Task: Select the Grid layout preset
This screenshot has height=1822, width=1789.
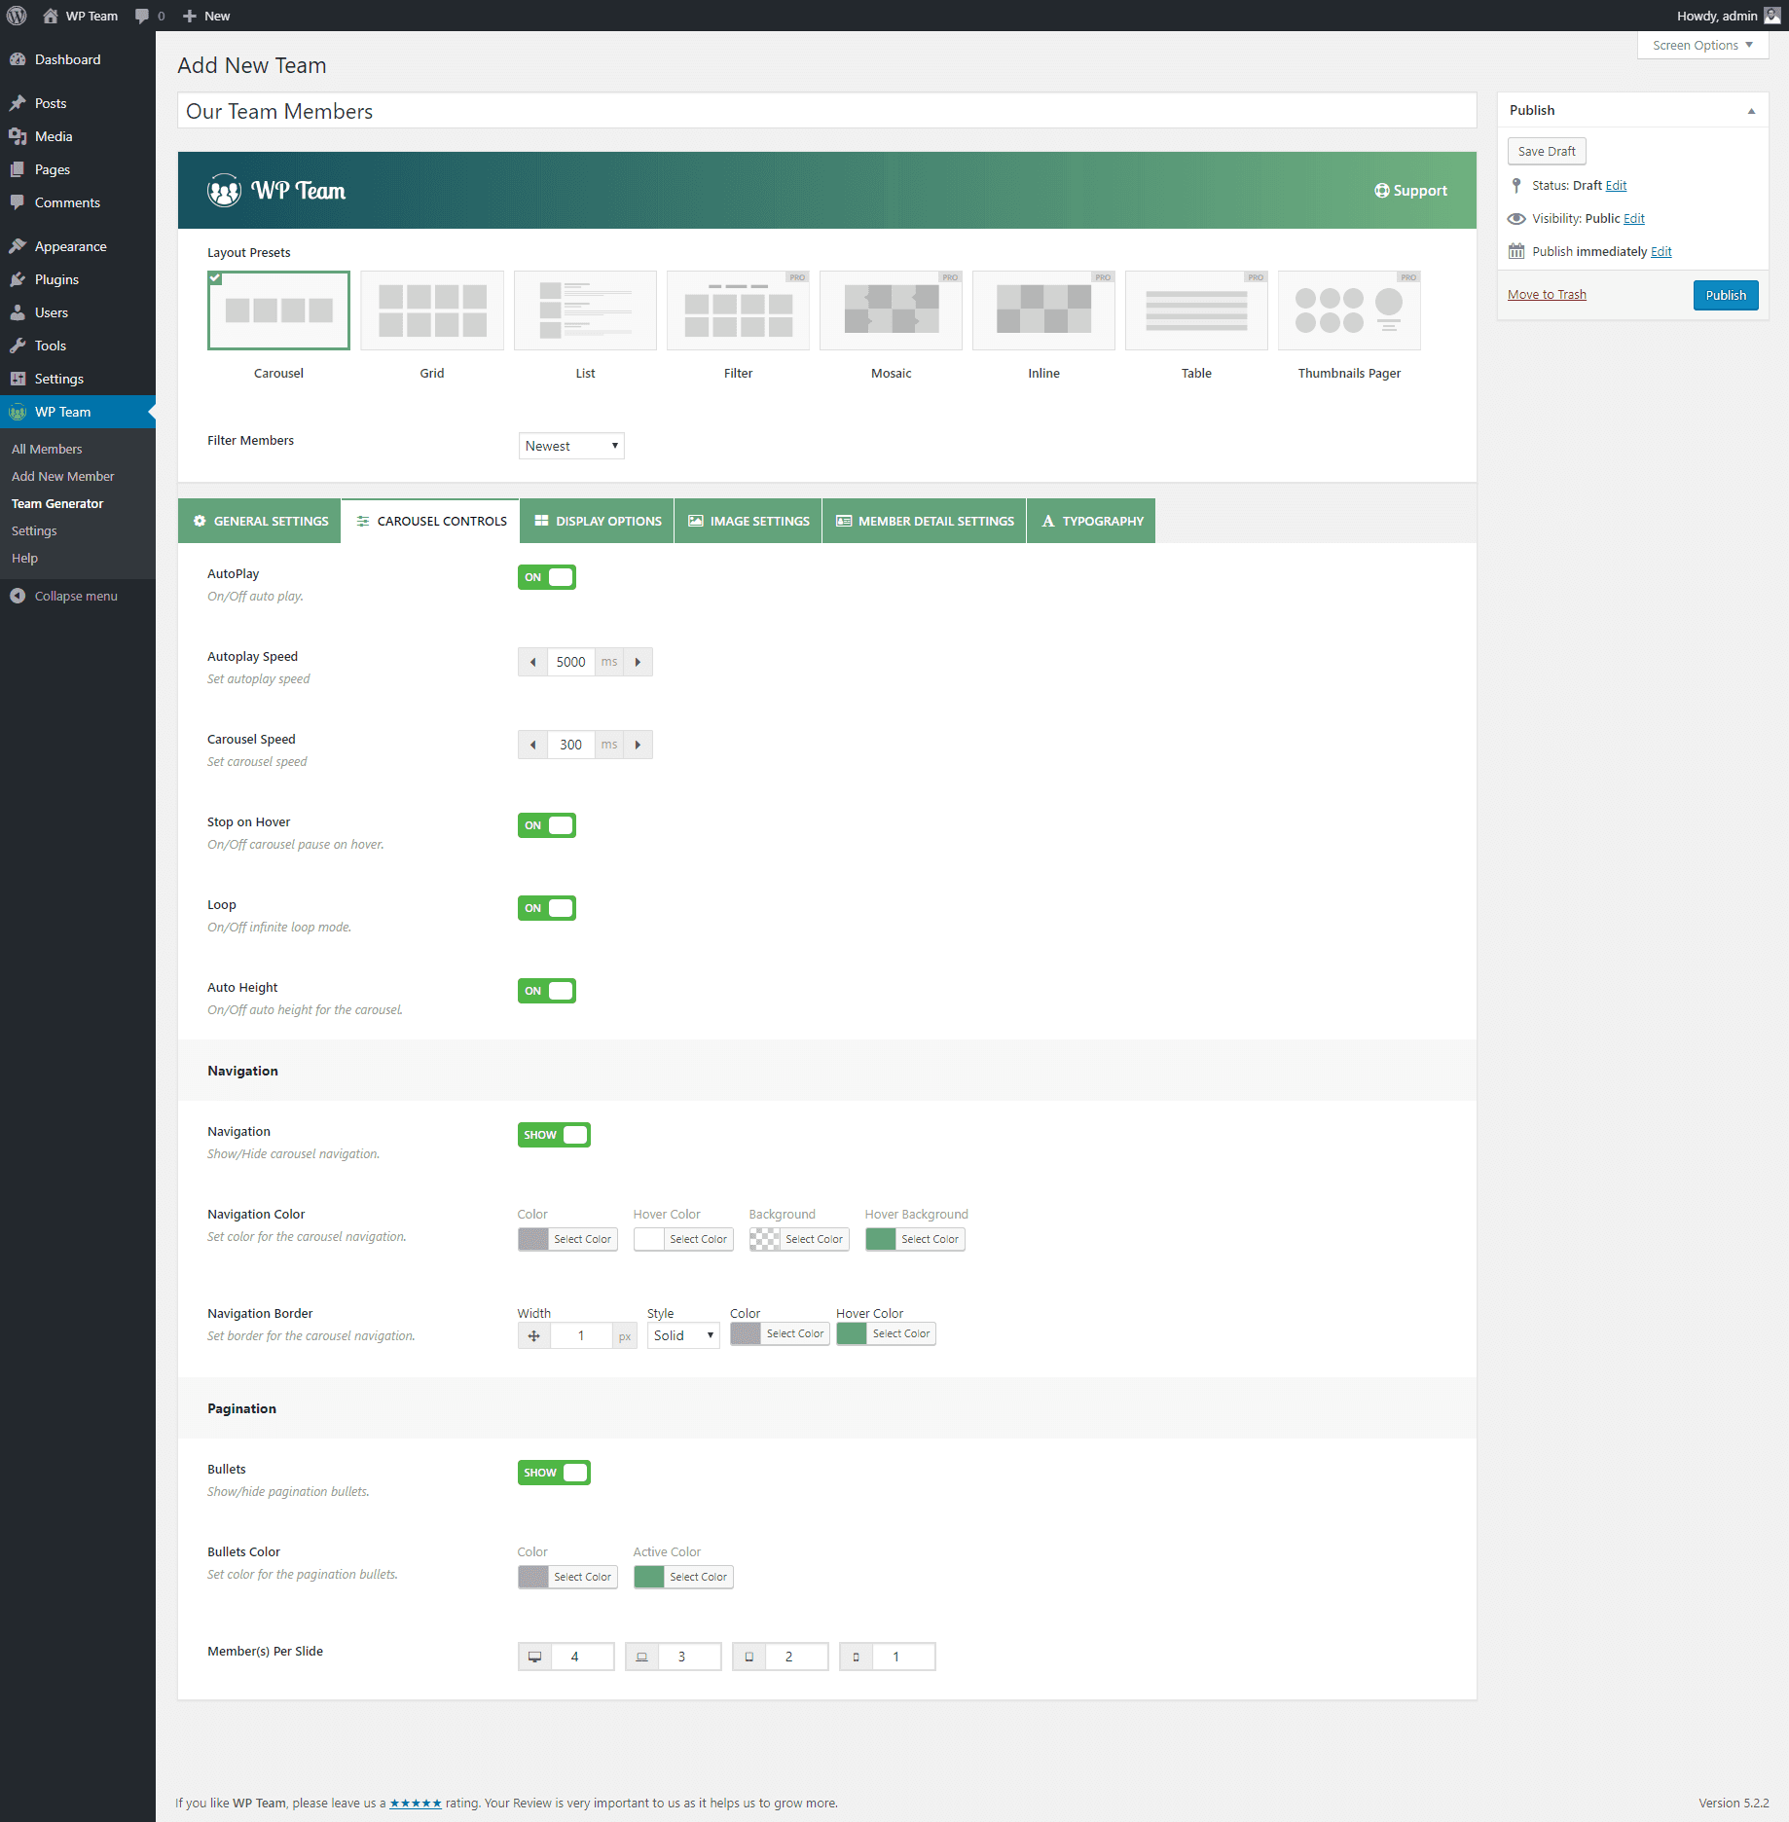Action: [x=432, y=310]
